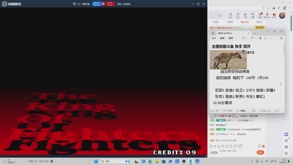
Task: Open the 消息 notification bell
Action: pos(260,15)
